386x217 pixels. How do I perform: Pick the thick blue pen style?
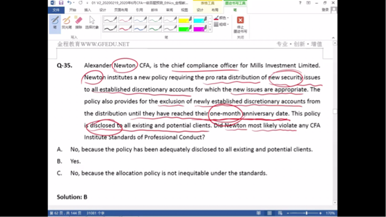click(x=140, y=28)
